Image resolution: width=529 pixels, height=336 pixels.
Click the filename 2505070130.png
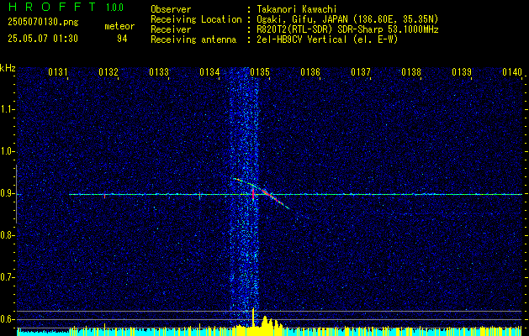pyautogui.click(x=43, y=23)
